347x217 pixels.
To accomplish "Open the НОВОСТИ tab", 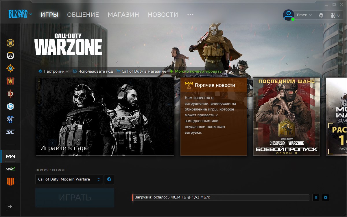I will click(x=163, y=14).
